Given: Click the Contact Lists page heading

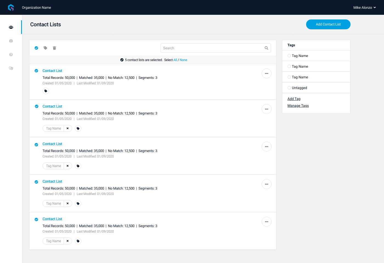Looking at the screenshot, I should click(46, 24).
